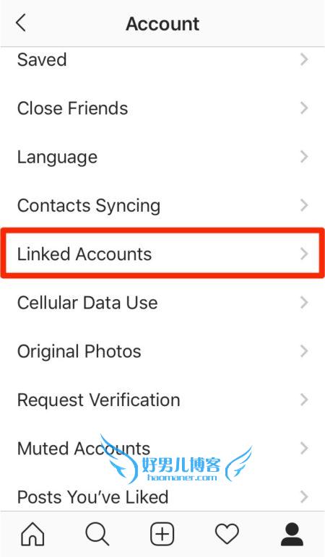Tap the chevron beside Close Friends
The height and width of the screenshot is (557, 325).
(304, 108)
